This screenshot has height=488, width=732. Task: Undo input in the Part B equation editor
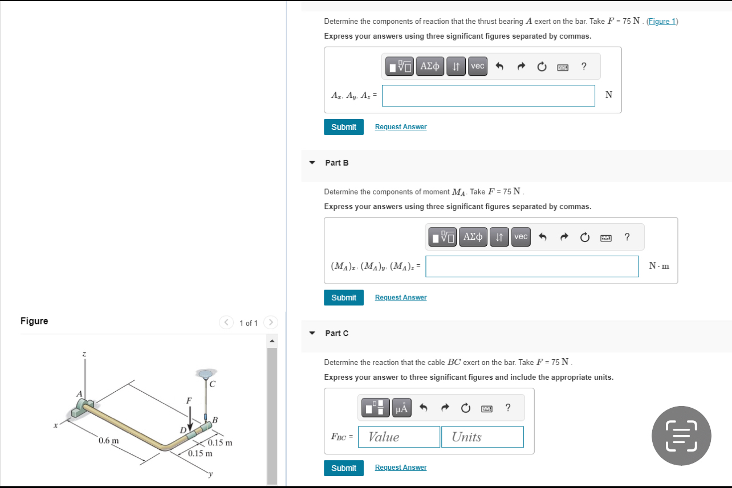[x=542, y=236]
